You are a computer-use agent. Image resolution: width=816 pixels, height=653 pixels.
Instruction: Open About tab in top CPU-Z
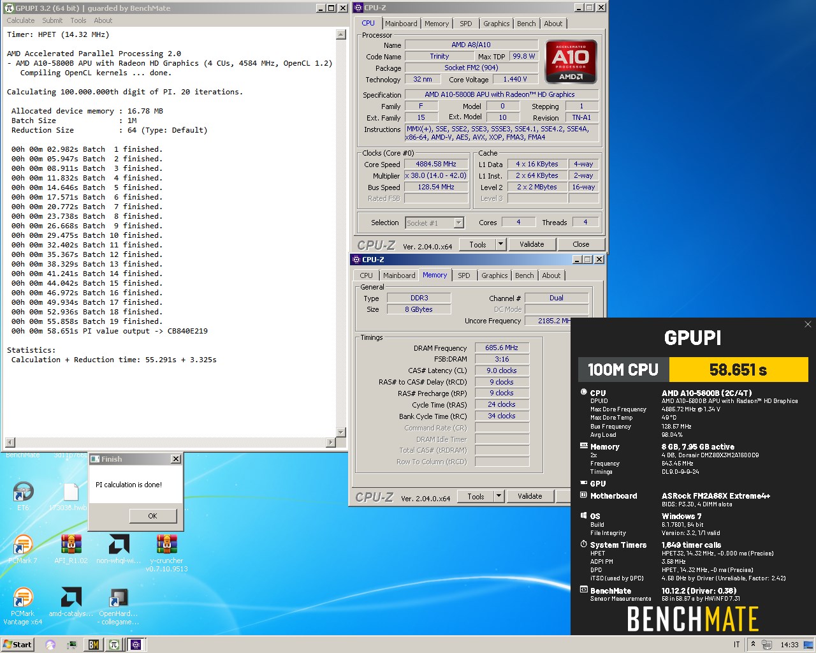[553, 24]
